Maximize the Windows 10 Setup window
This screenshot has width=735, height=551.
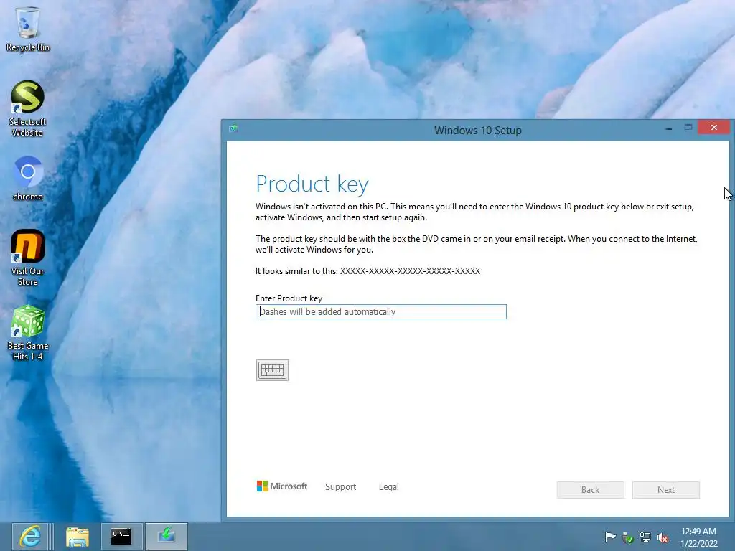pos(688,128)
